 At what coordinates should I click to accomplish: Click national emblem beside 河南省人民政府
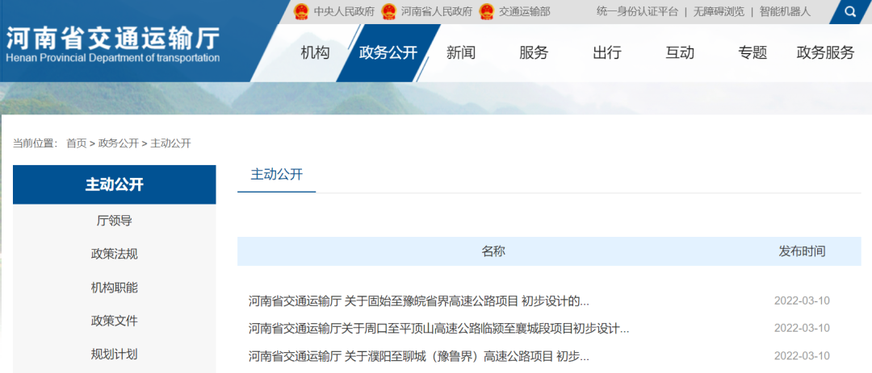point(388,12)
